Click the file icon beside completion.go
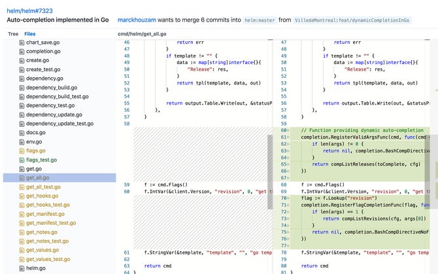The image size is (438, 274). point(22,52)
